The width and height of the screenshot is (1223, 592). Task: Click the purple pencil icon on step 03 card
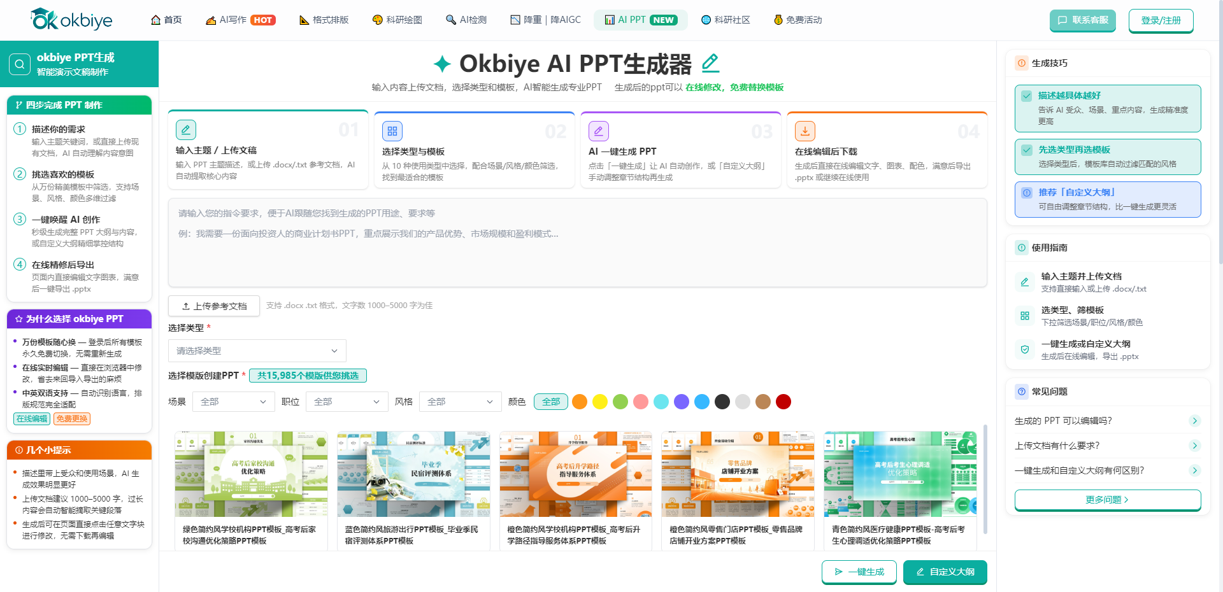598,130
